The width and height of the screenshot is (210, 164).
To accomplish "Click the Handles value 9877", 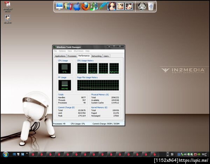I will coord(83,98).
